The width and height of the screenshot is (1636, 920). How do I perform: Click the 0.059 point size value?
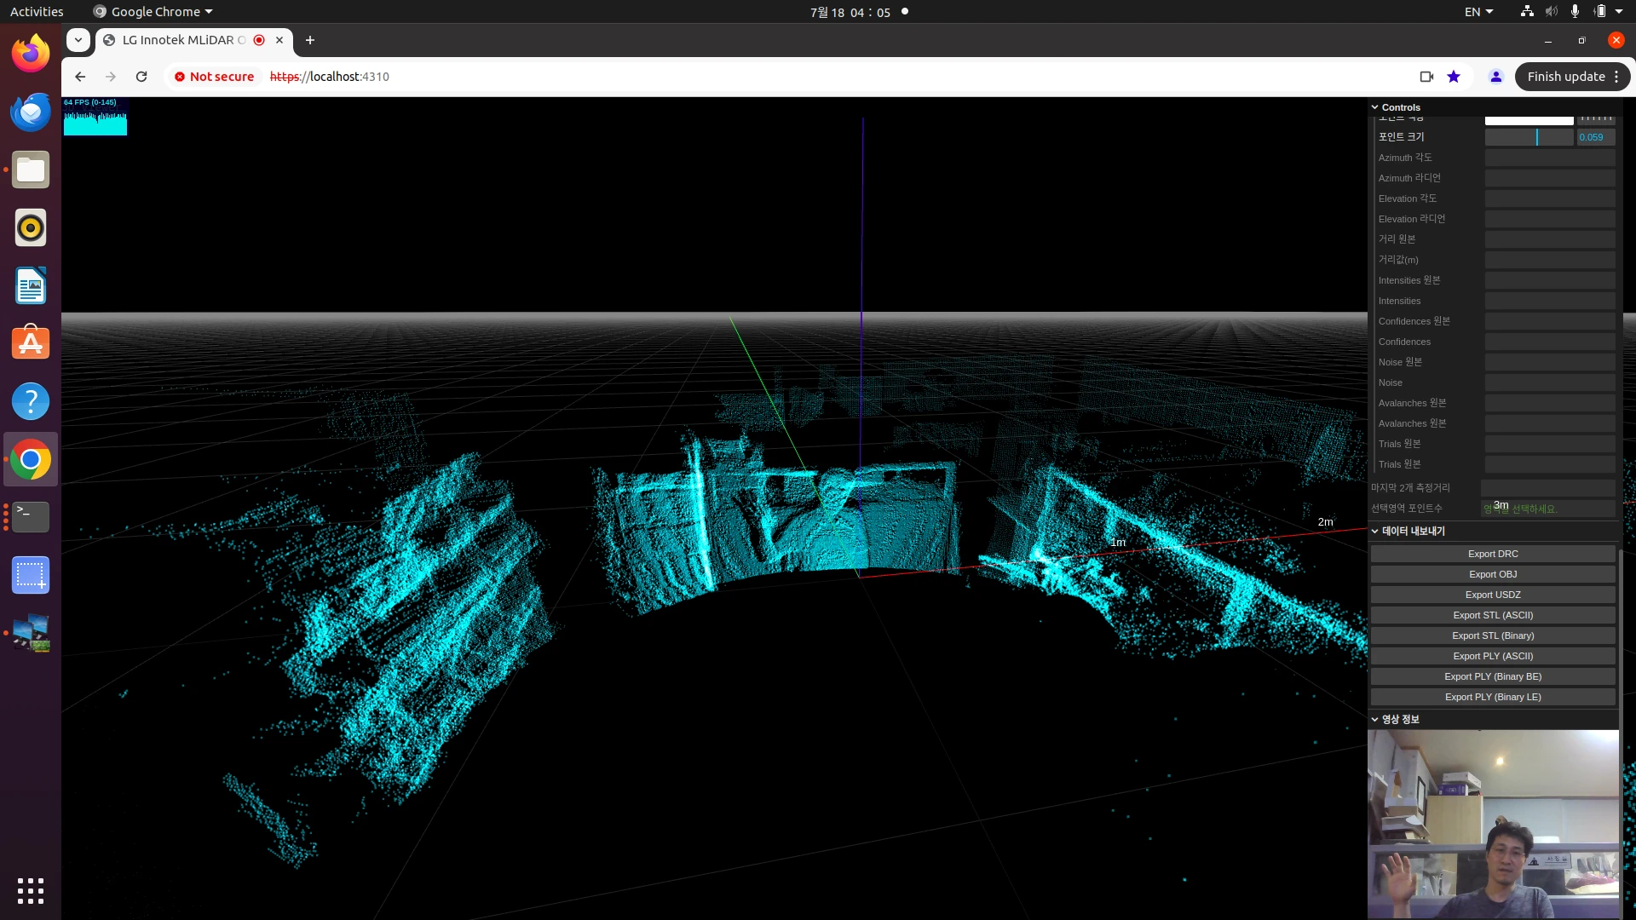click(x=1595, y=137)
